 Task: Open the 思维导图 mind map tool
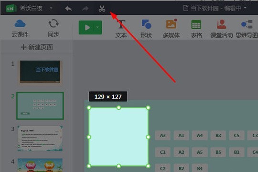[247, 29]
